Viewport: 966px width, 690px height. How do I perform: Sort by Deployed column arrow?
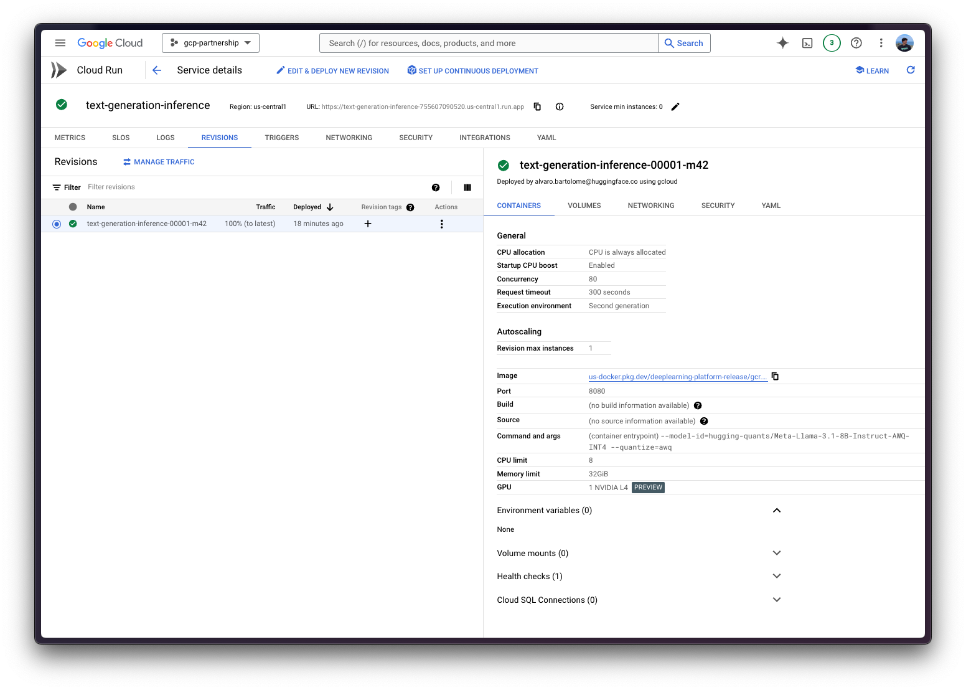pos(330,207)
